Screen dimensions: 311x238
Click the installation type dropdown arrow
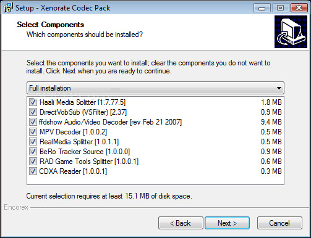tap(279, 88)
